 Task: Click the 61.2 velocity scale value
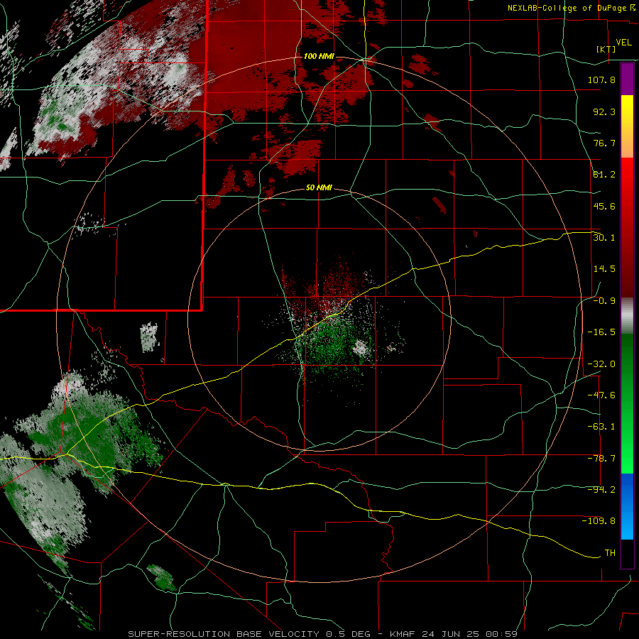[604, 175]
